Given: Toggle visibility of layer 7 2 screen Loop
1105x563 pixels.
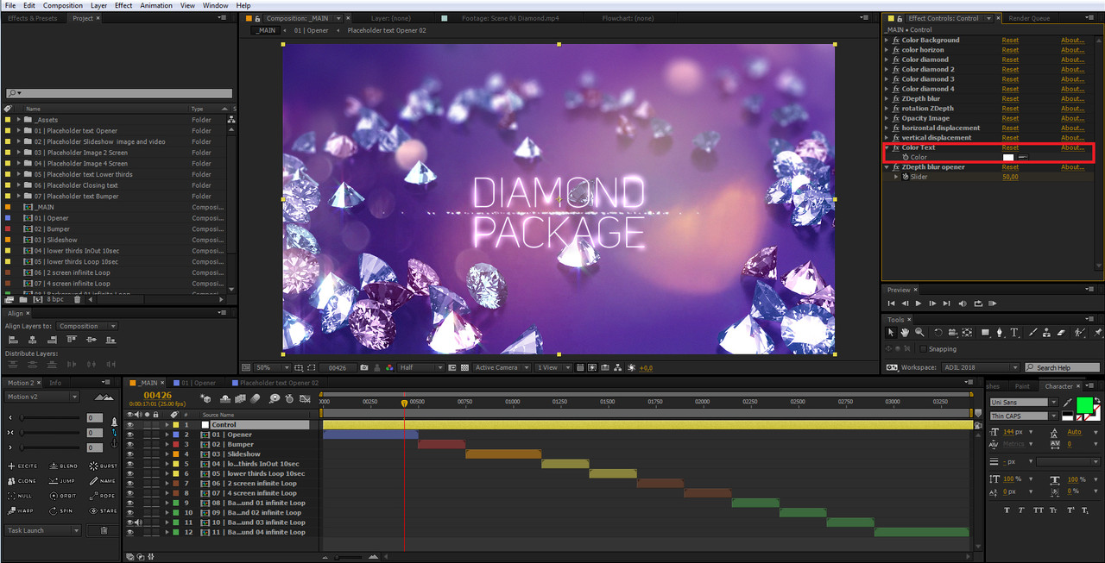Looking at the screenshot, I should click(130, 484).
